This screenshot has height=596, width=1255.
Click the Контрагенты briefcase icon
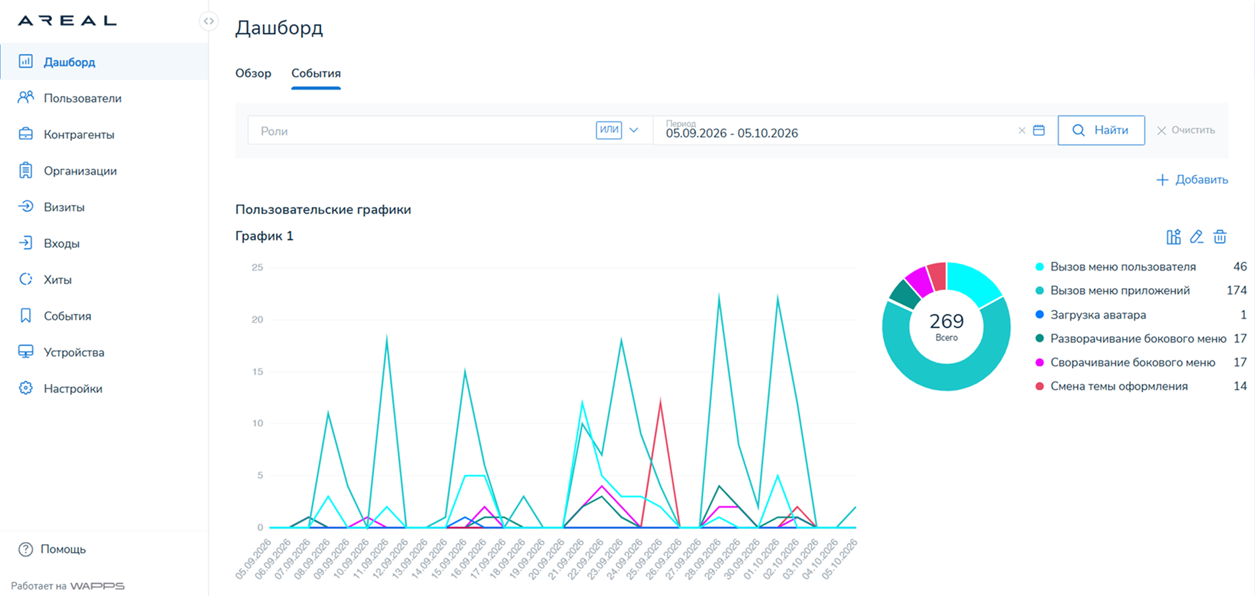click(x=26, y=134)
